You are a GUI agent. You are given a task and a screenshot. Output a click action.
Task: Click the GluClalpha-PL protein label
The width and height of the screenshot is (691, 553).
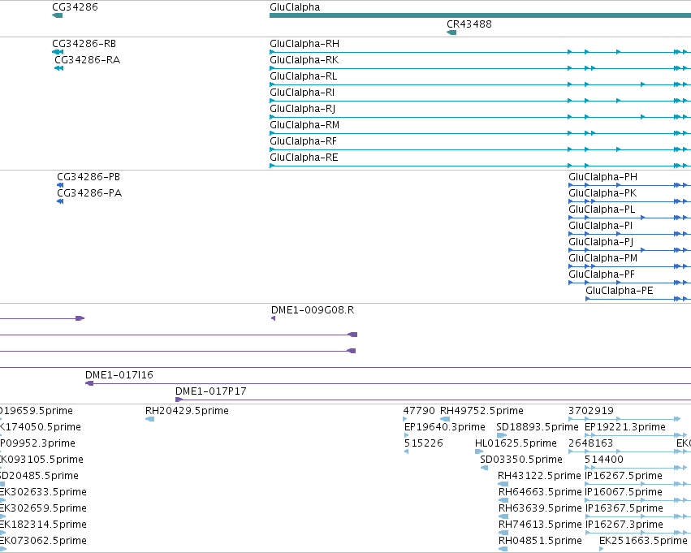click(x=602, y=210)
